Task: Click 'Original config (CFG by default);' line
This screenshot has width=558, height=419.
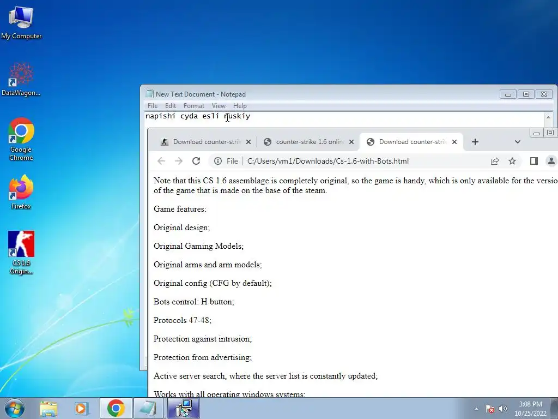Action: click(213, 283)
